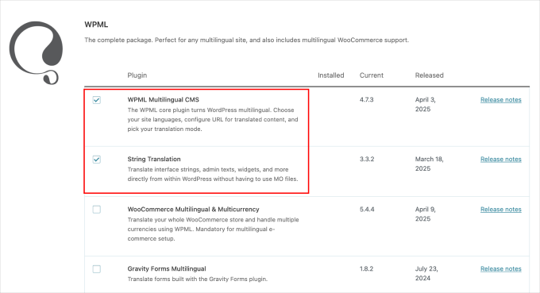The width and height of the screenshot is (540, 293).
Task: Click 'Translate interface strings' description
Action: coord(213,174)
